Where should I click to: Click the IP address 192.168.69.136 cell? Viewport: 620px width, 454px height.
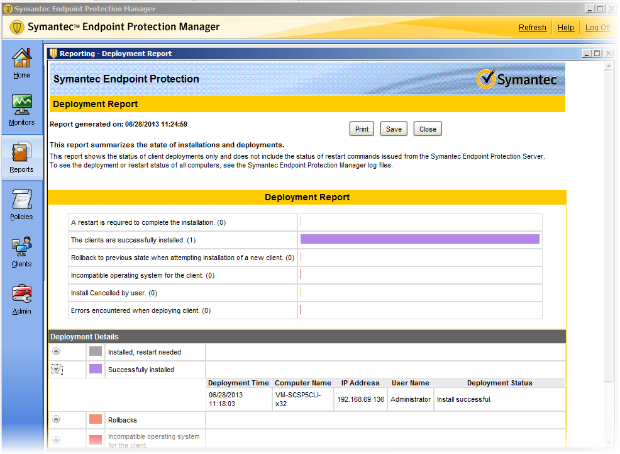pyautogui.click(x=360, y=399)
